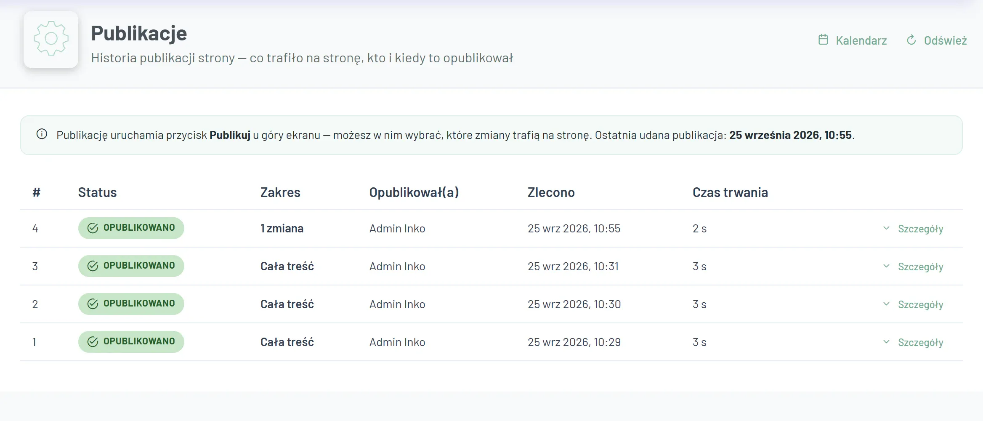Click the '#' column header
This screenshot has width=983, height=421.
[37, 192]
